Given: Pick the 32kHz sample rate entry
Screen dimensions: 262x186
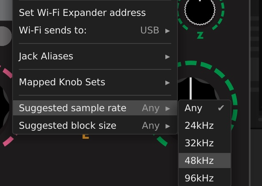Looking at the screenshot, I should (199, 143).
